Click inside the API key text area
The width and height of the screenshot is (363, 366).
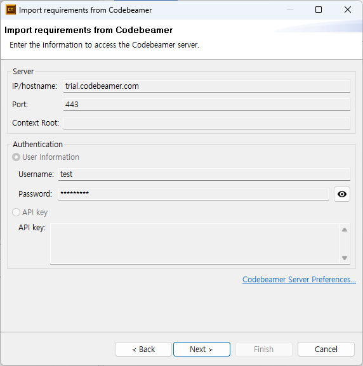[x=194, y=244]
